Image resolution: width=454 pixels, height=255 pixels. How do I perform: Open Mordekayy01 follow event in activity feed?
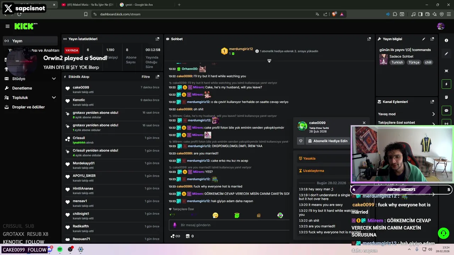[x=112, y=165]
